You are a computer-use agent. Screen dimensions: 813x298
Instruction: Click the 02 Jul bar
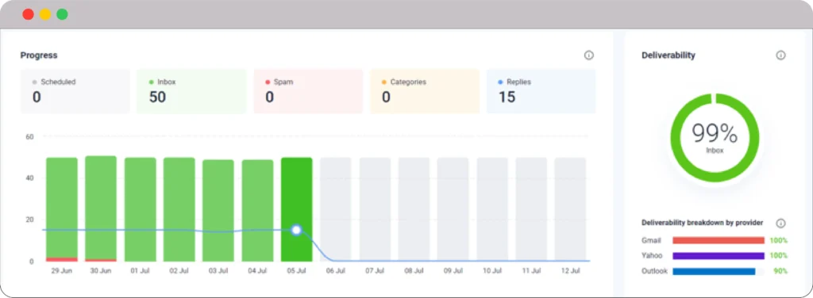click(179, 209)
